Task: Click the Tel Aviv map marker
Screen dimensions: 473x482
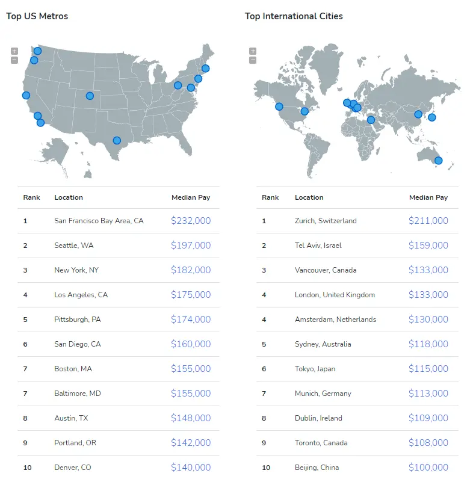Action: click(x=371, y=120)
